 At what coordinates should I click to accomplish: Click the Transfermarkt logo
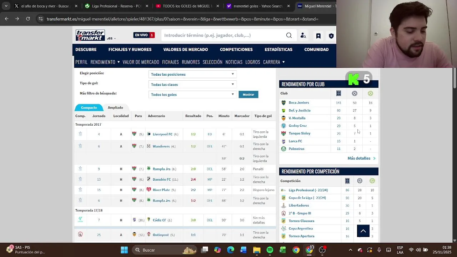tap(90, 35)
